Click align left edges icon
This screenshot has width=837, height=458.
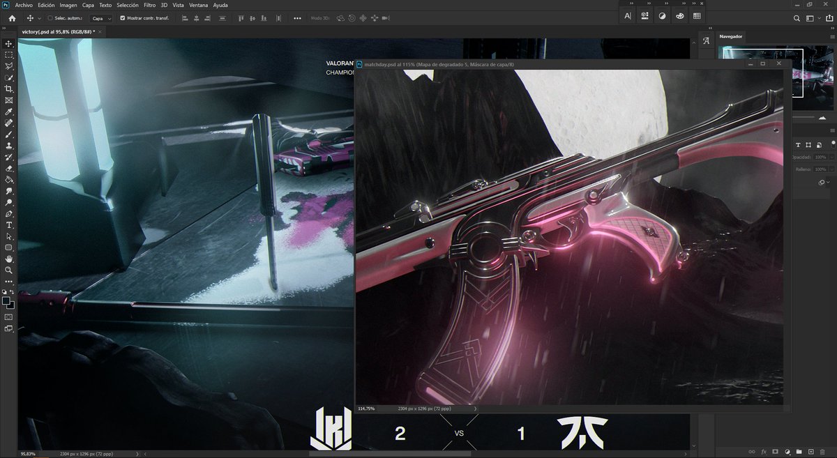183,17
